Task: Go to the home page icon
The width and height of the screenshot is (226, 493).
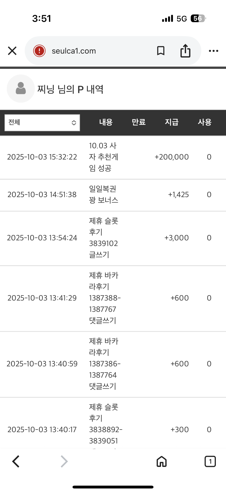Action: click(162, 461)
